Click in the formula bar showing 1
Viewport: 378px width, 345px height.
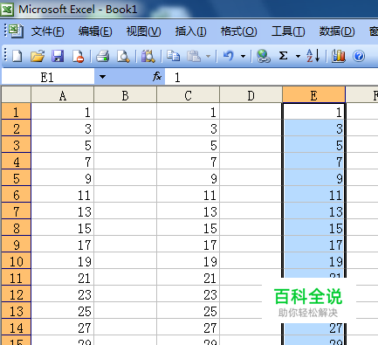(x=271, y=77)
